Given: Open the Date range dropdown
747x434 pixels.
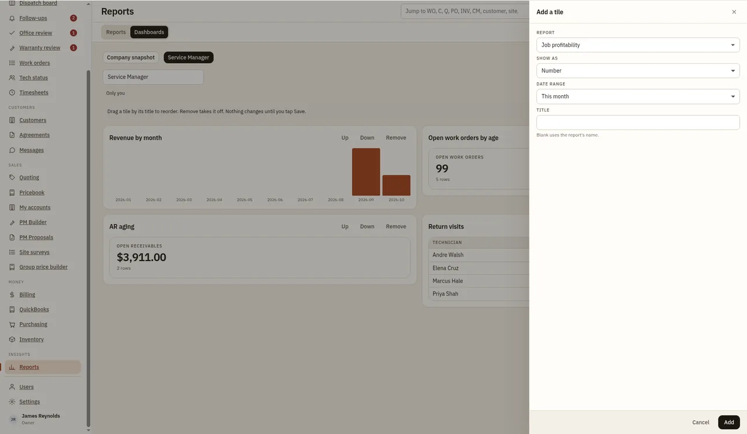Looking at the screenshot, I should [x=638, y=96].
